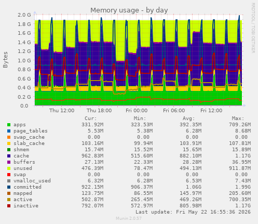Click the slab_cache yellow legend swatch

[x=9, y=143]
